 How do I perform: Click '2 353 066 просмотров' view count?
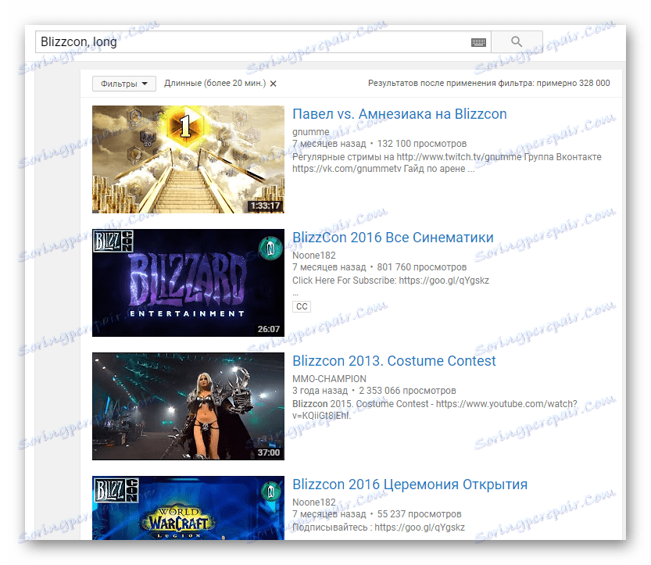[x=407, y=391]
